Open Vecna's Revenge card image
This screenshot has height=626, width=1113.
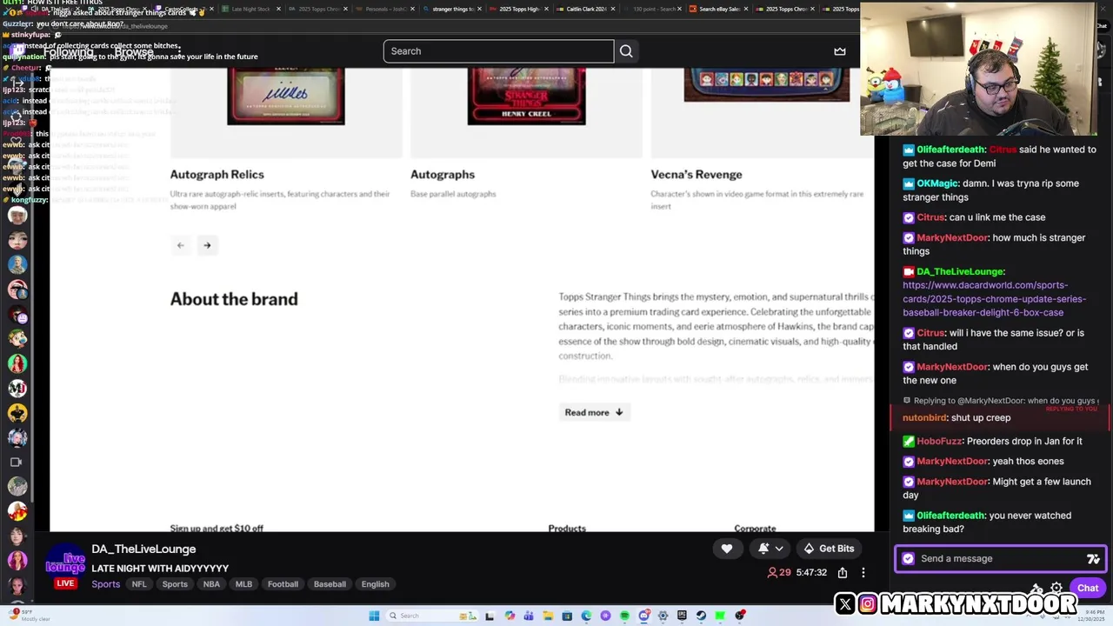[x=766, y=84]
